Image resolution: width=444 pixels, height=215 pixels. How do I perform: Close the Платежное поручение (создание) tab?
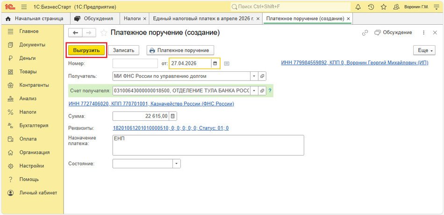tap(348, 19)
